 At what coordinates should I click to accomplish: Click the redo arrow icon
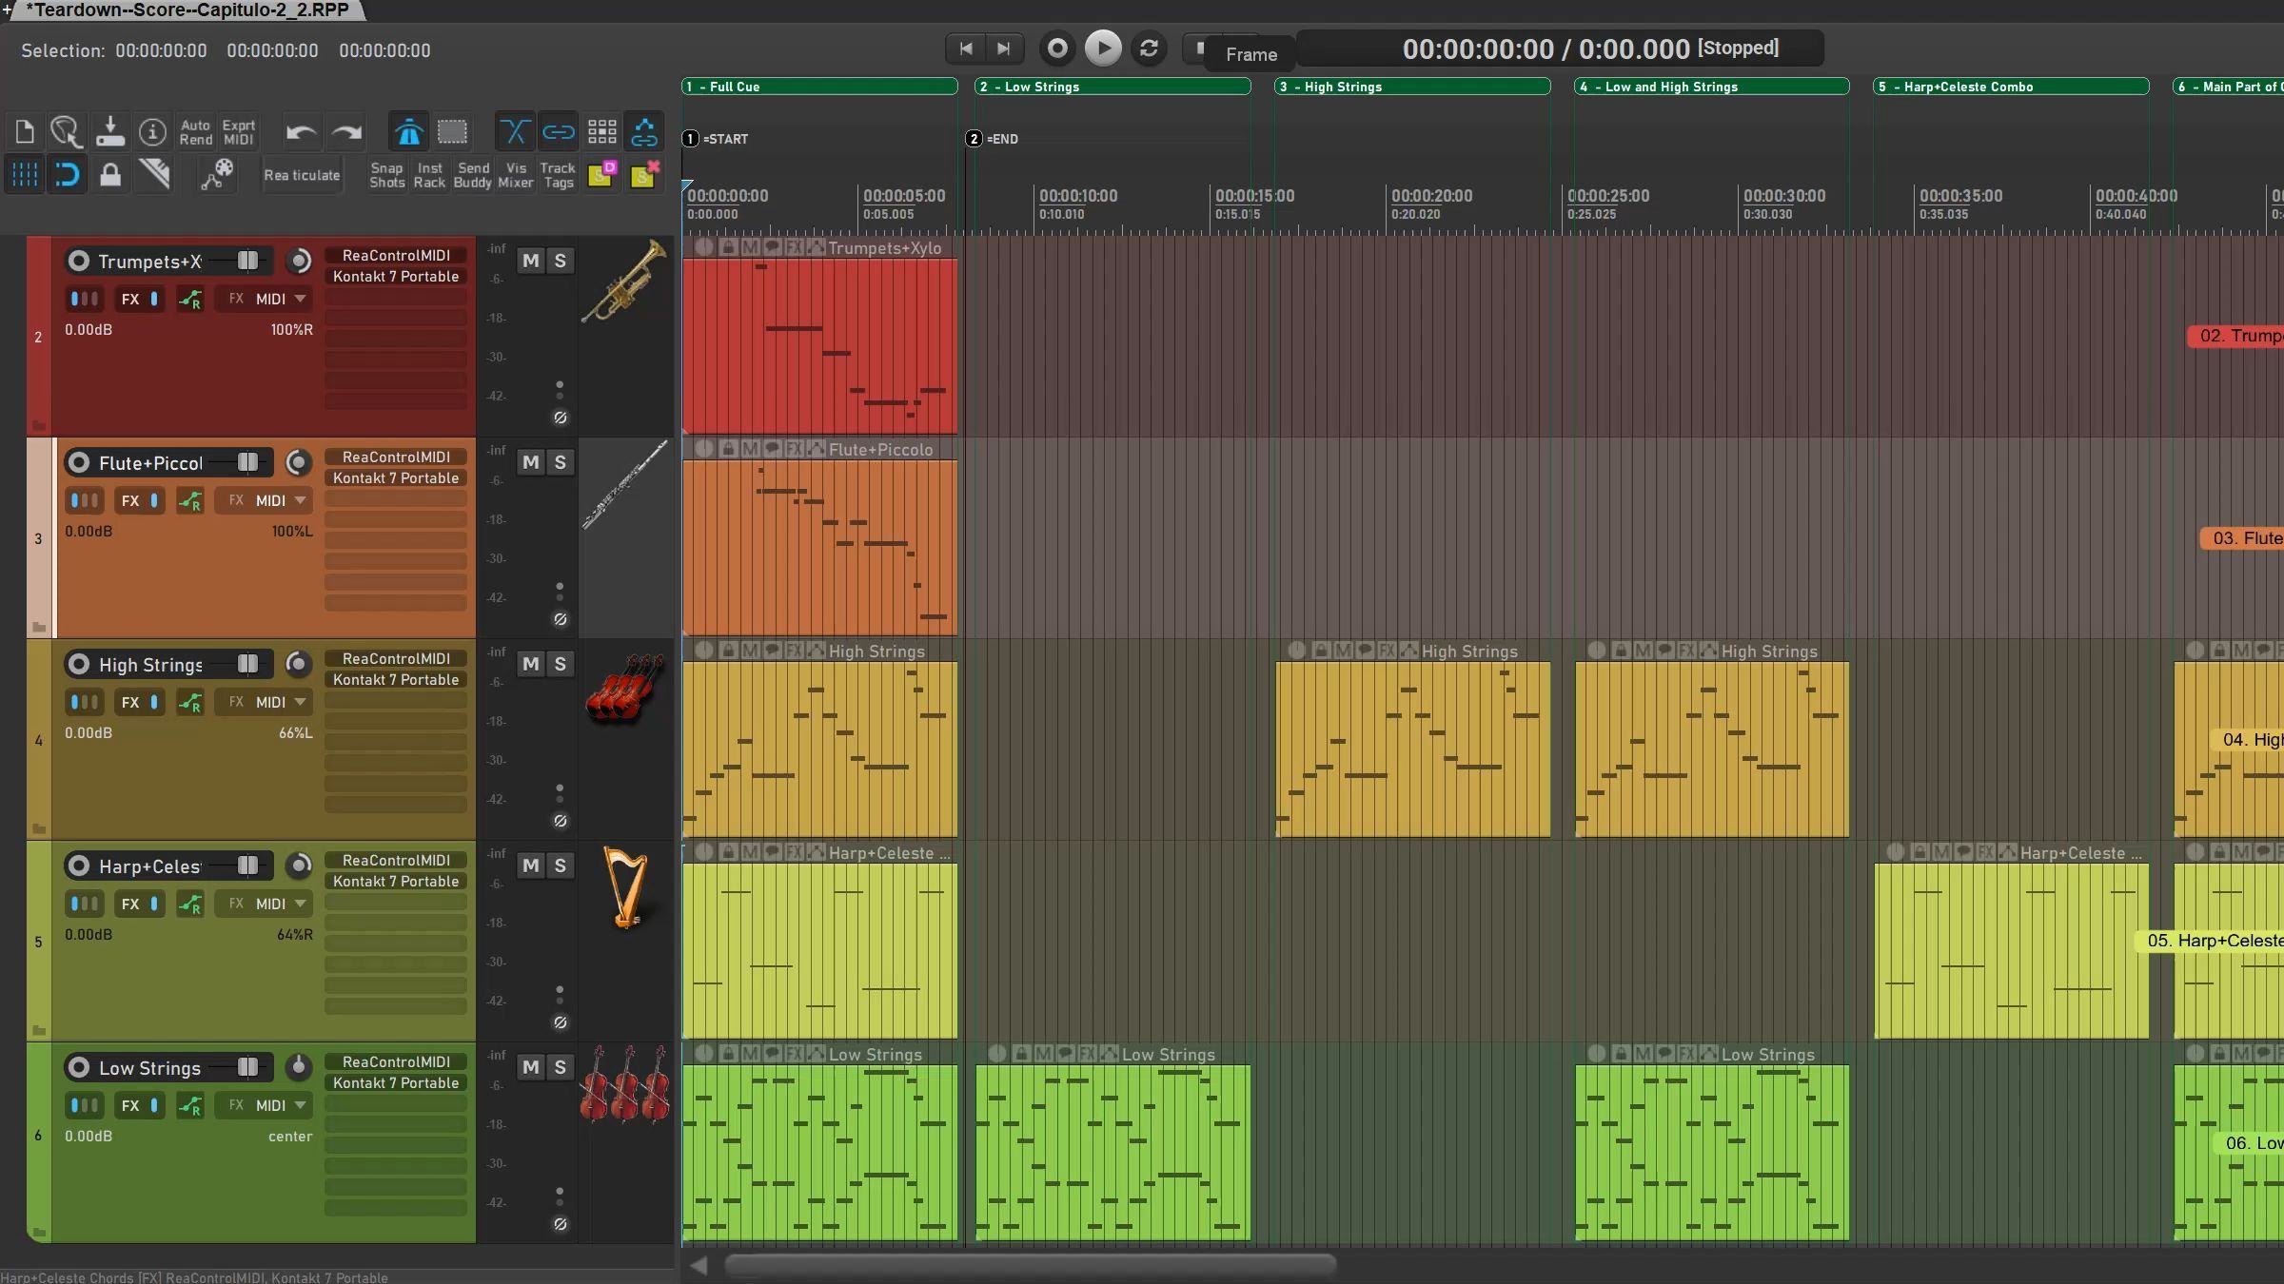pyautogui.click(x=346, y=132)
